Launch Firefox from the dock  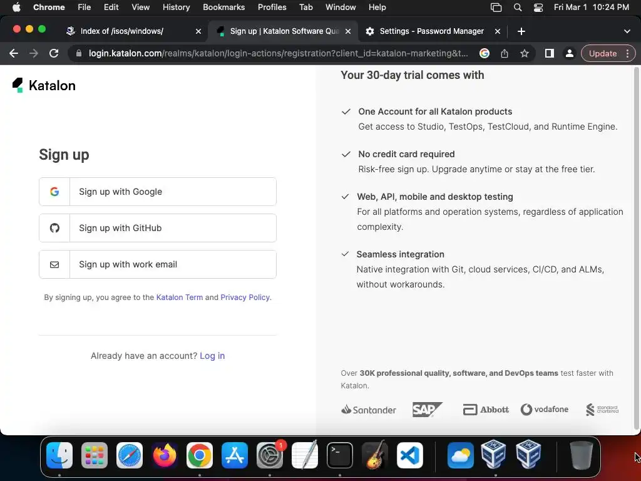(165, 455)
